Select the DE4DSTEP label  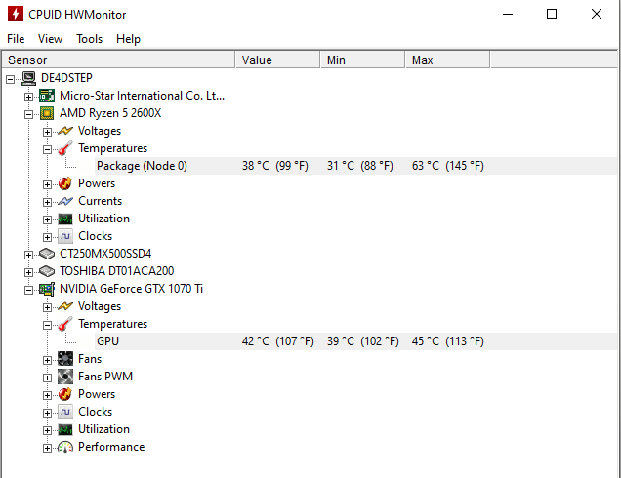pyautogui.click(x=66, y=78)
